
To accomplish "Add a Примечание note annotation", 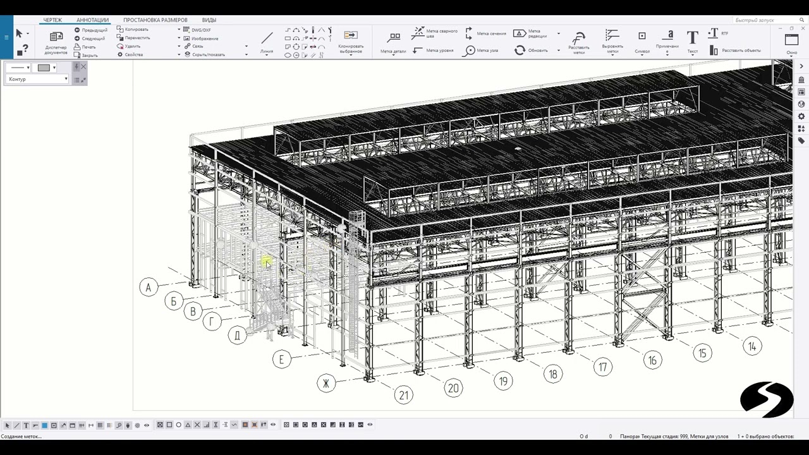I will [667, 42].
